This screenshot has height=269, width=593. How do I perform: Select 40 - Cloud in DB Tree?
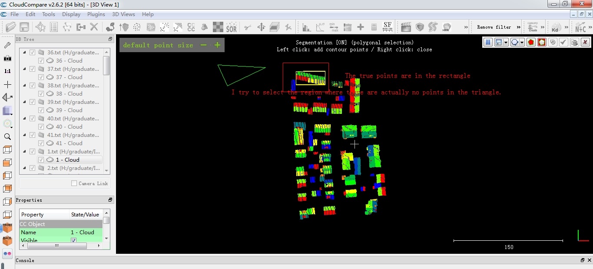point(69,127)
